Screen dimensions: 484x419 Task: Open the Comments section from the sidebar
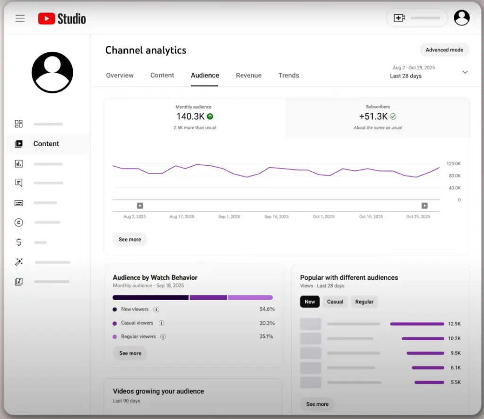point(19,183)
